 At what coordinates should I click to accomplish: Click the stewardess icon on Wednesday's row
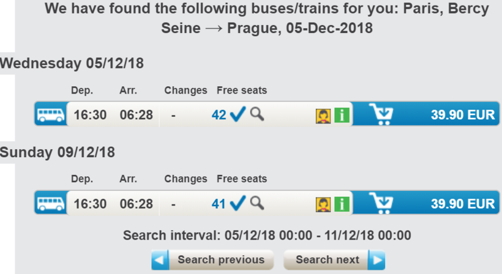[x=323, y=115]
